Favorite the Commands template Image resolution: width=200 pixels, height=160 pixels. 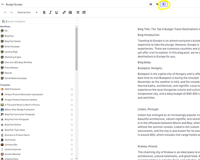[x=72, y=140]
